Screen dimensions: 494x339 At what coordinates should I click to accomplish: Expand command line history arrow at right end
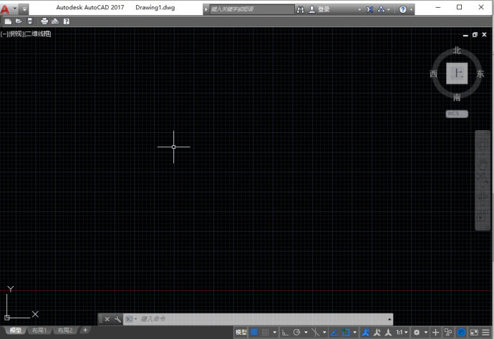[x=389, y=319]
